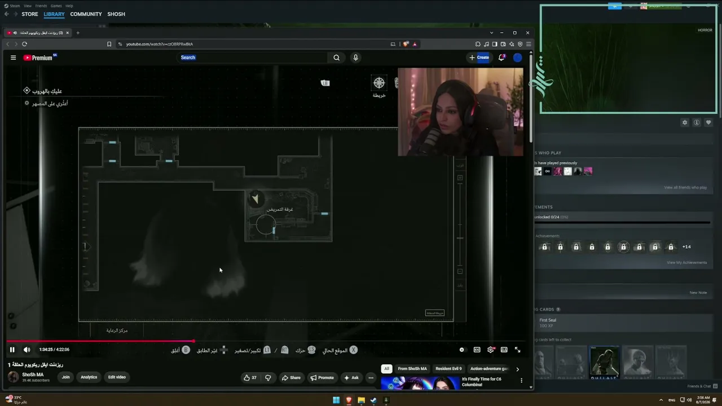The width and height of the screenshot is (722, 406).
Task: Click the Edit video button
Action: point(117,377)
